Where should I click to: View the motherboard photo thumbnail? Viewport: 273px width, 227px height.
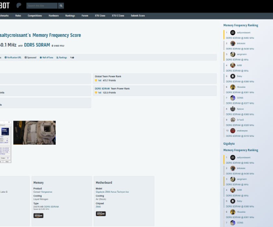click(x=34, y=133)
